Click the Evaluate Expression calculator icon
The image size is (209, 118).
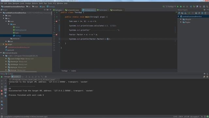pyautogui.click(x=46, y=77)
